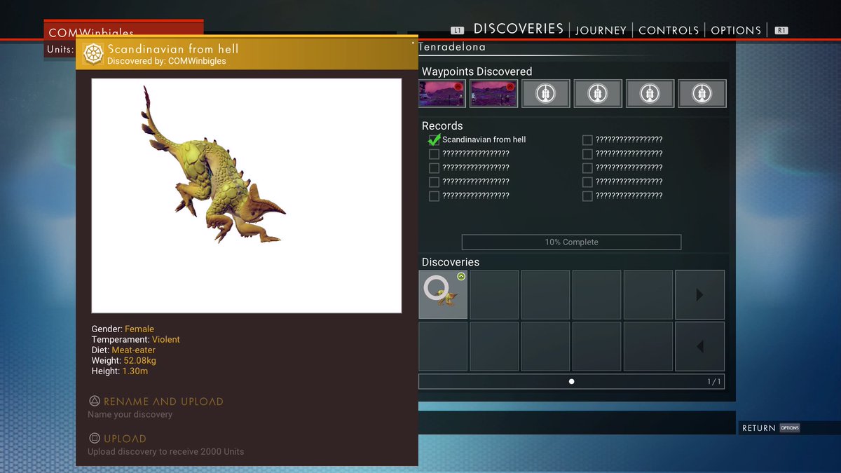Viewport: 841px width, 473px height.
Task: Click the 1/1 page counter
Action: tap(713, 382)
